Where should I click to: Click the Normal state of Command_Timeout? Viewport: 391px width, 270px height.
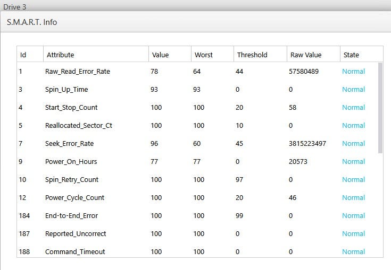coord(353,252)
